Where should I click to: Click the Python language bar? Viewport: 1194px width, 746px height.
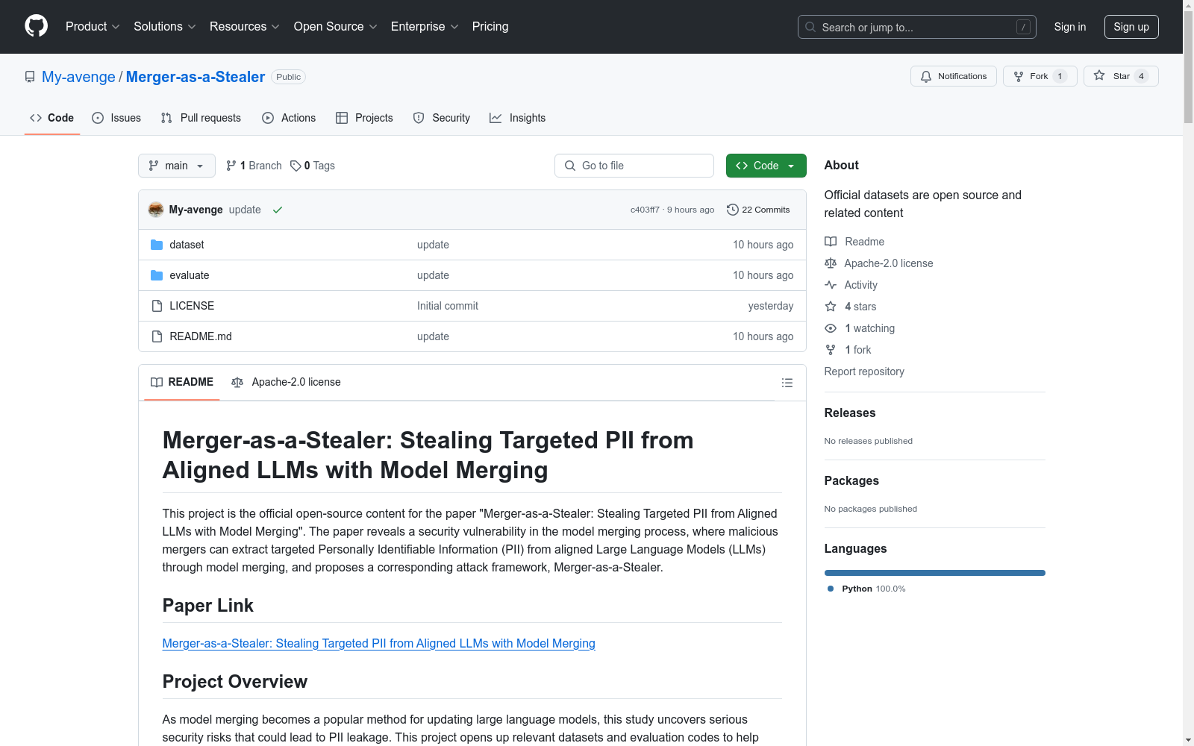click(935, 573)
